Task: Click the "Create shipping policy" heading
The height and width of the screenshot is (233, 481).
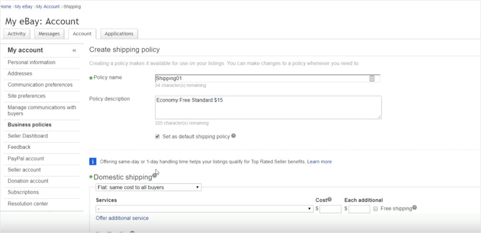Action: (125, 50)
